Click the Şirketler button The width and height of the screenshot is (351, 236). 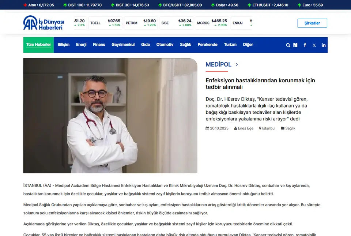point(312,23)
